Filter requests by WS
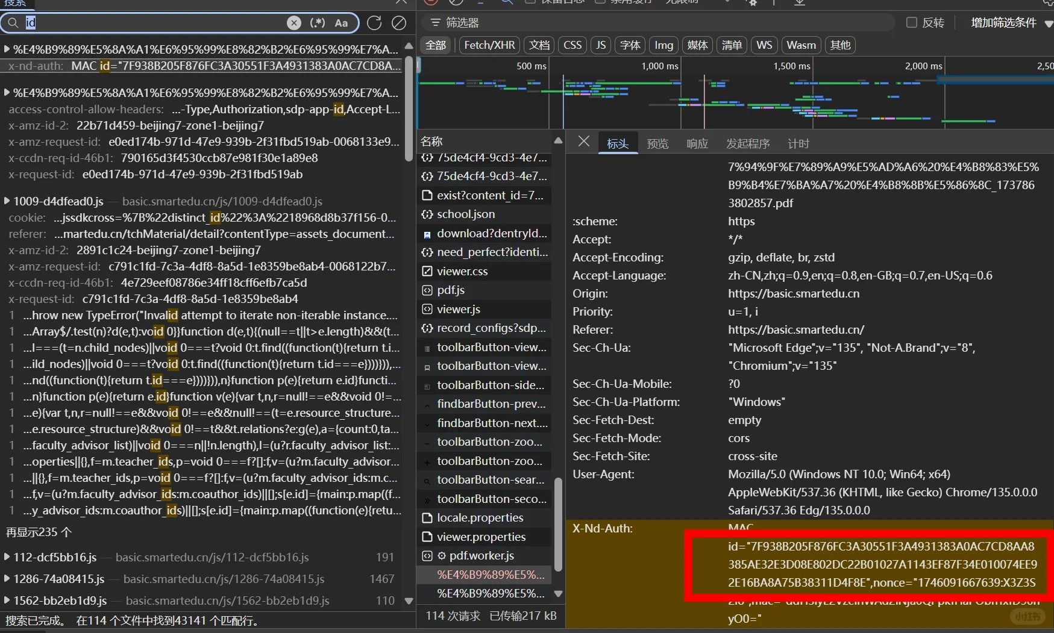 (x=764, y=45)
